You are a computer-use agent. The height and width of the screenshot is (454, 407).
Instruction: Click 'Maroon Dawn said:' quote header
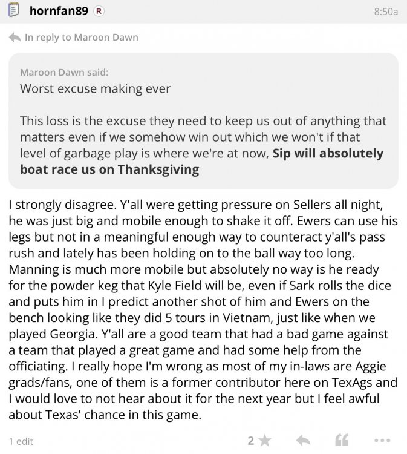point(64,73)
